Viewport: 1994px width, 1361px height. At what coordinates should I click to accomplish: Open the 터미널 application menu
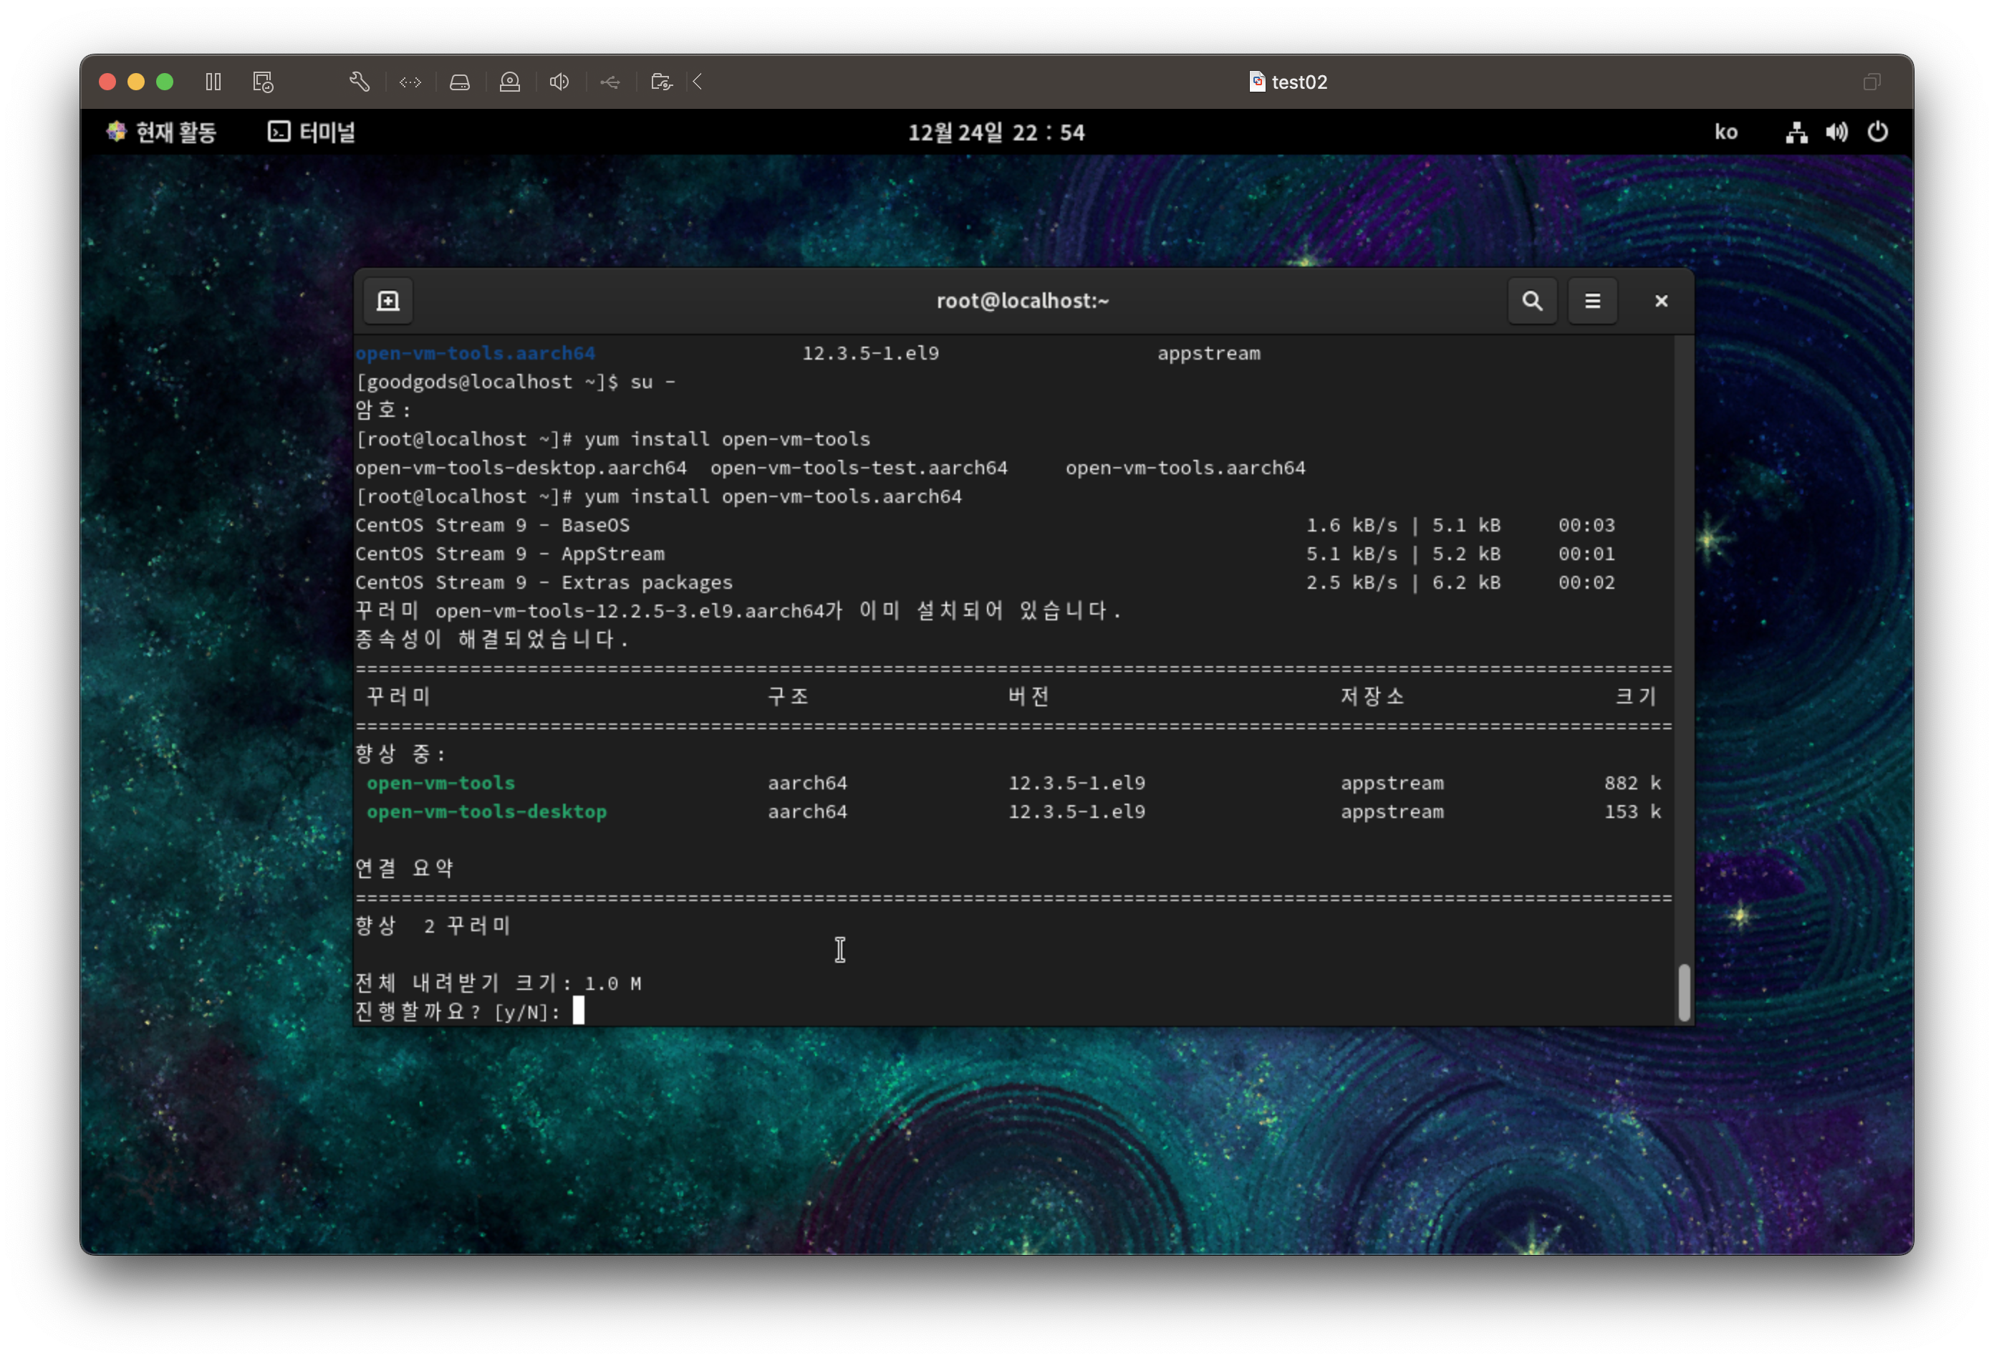[312, 132]
